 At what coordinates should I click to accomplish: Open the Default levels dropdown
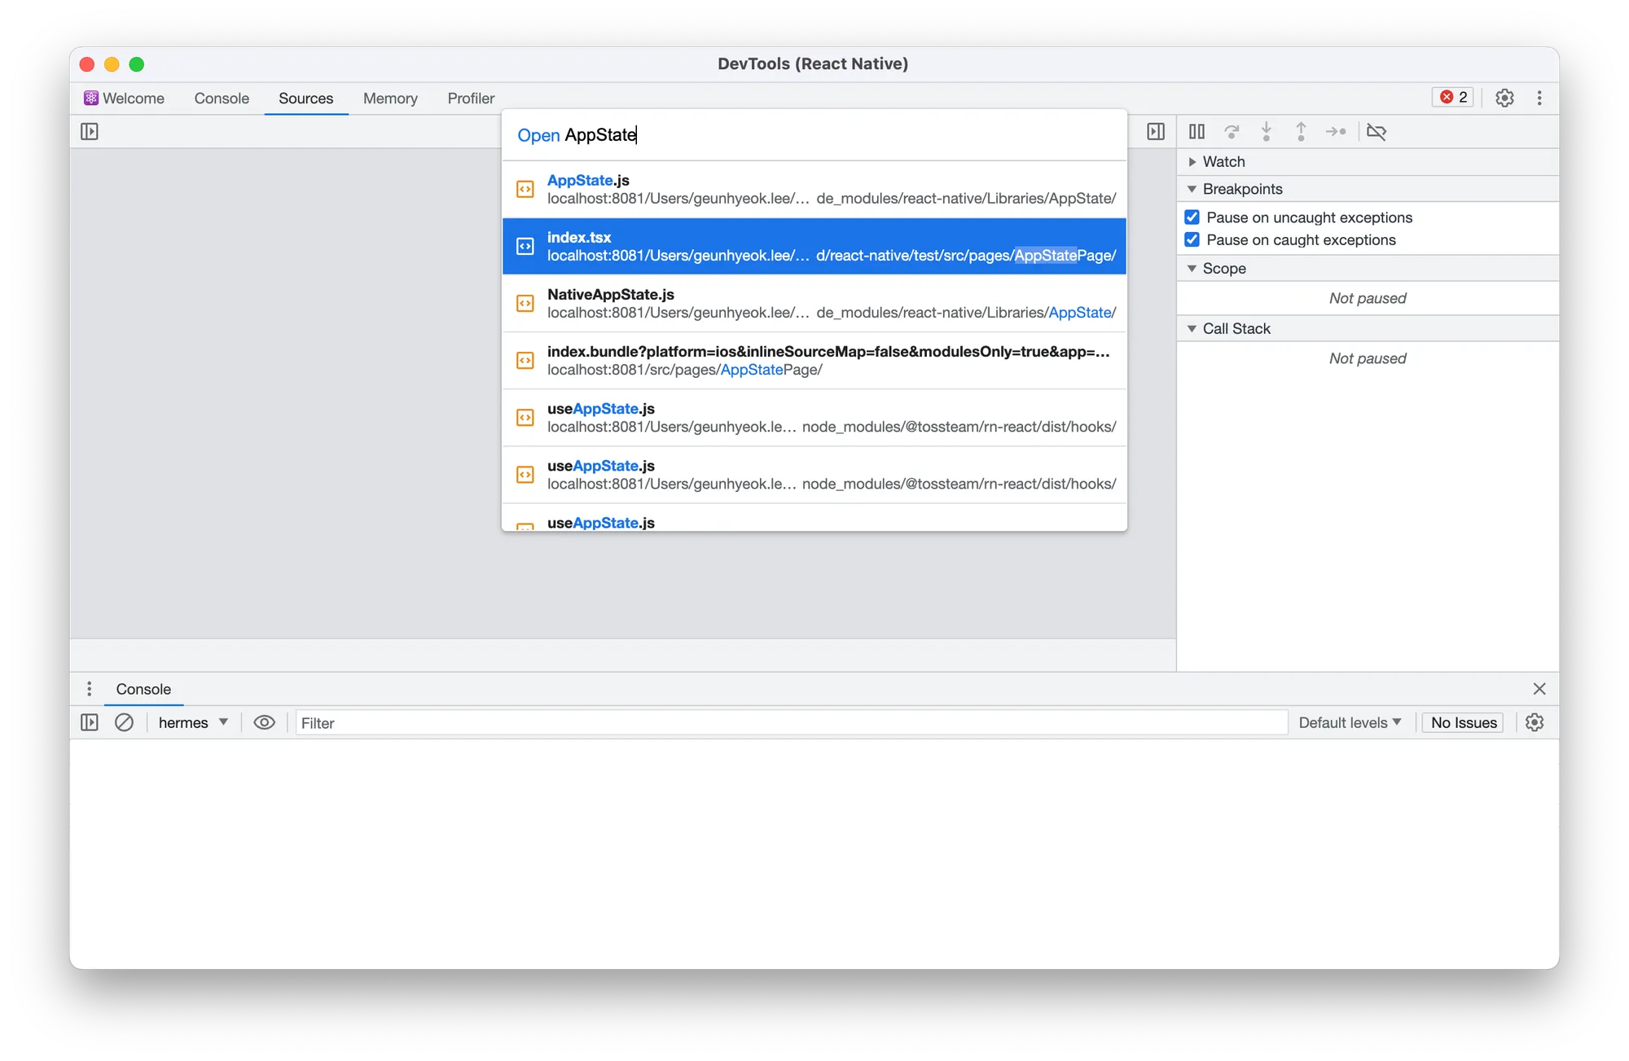pos(1350,722)
